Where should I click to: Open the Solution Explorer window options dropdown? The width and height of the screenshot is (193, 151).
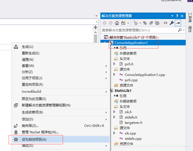click(x=172, y=16)
